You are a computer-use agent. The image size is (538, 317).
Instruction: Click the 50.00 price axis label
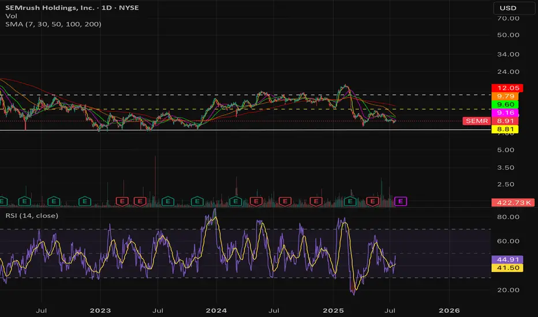(508, 35)
